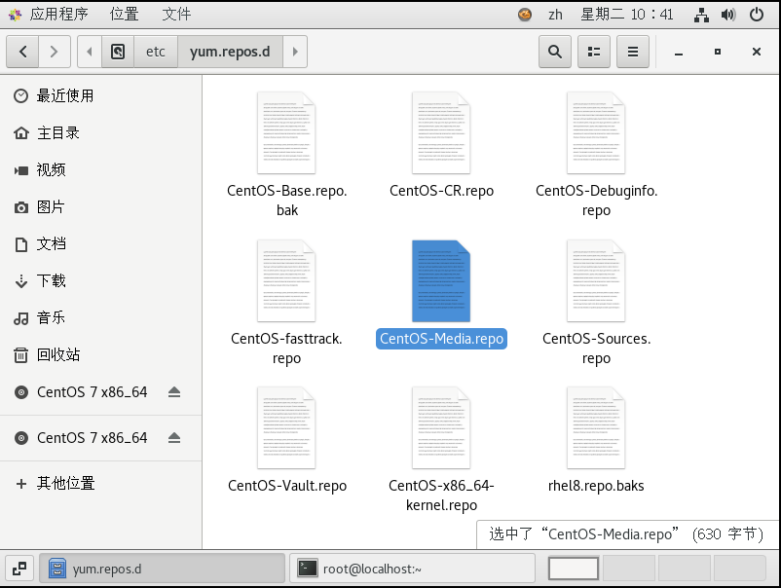Image resolution: width=781 pixels, height=588 pixels.
Task: Open the clock showing 星期二 10:41
Action: (x=626, y=15)
